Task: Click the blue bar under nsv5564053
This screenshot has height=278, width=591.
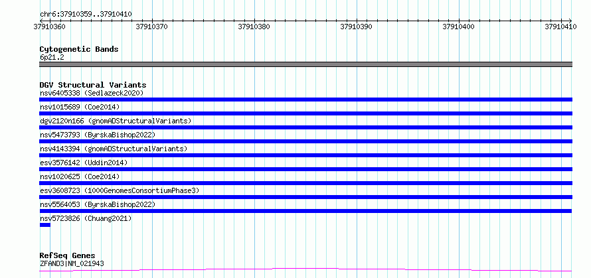Action: (x=305, y=211)
